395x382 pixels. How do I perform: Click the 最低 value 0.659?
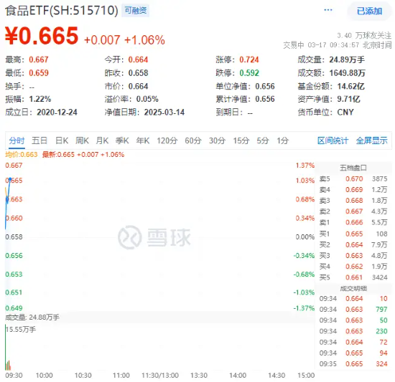(x=39, y=73)
